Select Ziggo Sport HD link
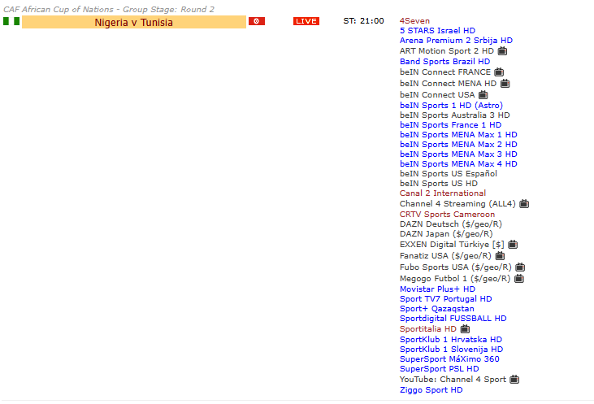 (x=431, y=390)
